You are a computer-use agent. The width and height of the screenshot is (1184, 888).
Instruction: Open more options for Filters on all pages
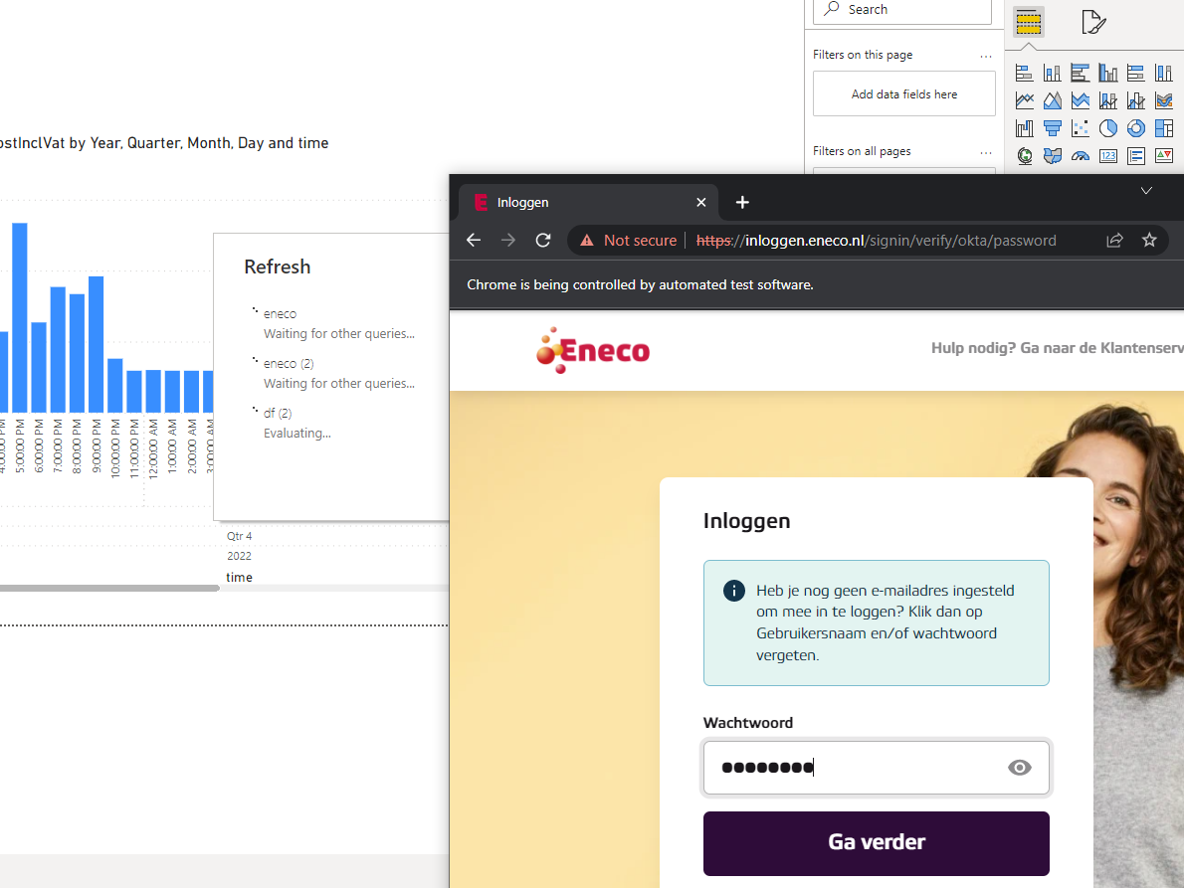(x=985, y=151)
